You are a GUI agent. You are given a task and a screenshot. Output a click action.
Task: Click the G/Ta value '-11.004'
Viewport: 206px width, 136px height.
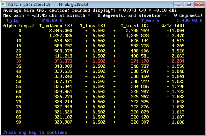click(175, 31)
